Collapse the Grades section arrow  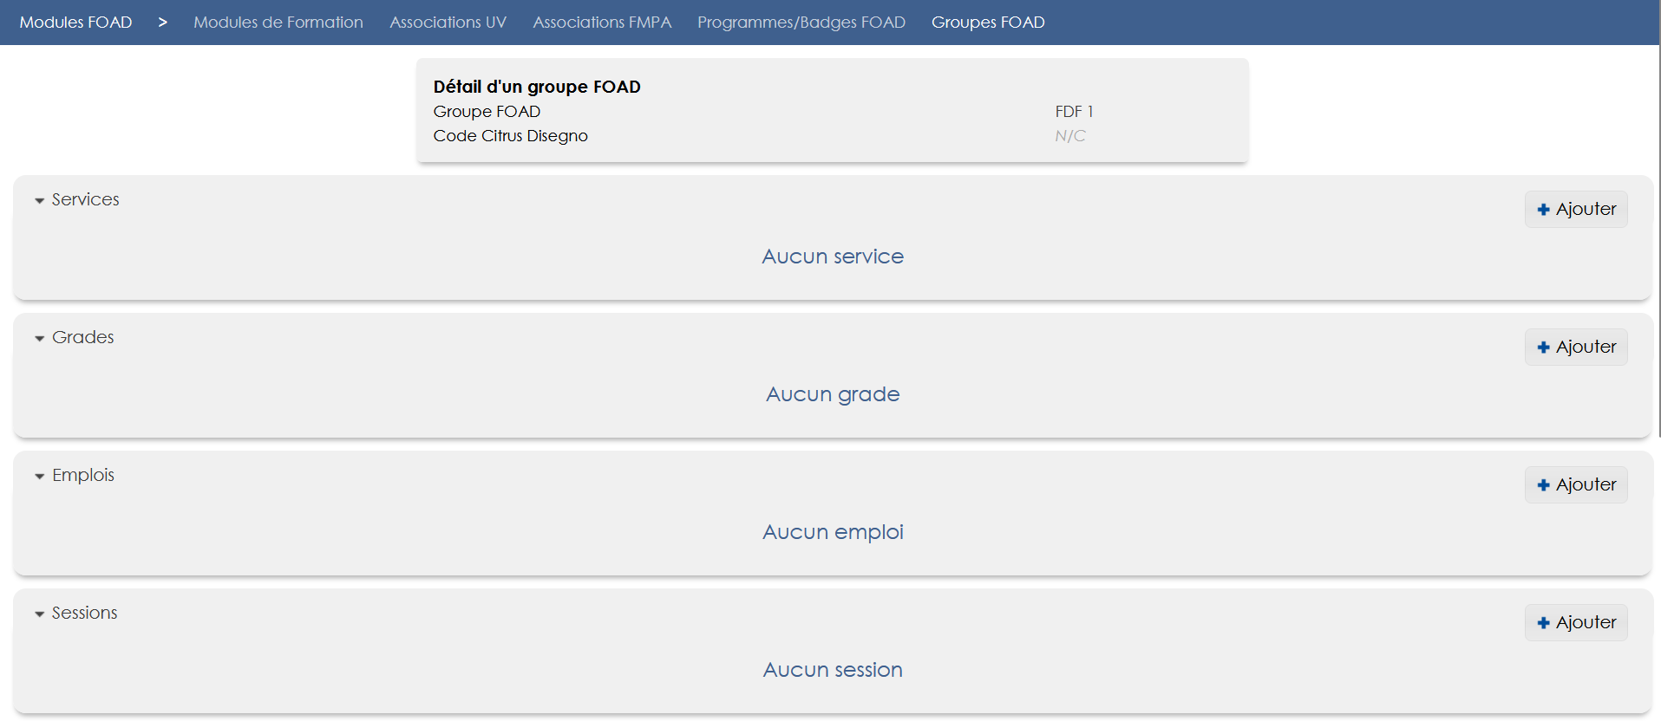coord(39,338)
